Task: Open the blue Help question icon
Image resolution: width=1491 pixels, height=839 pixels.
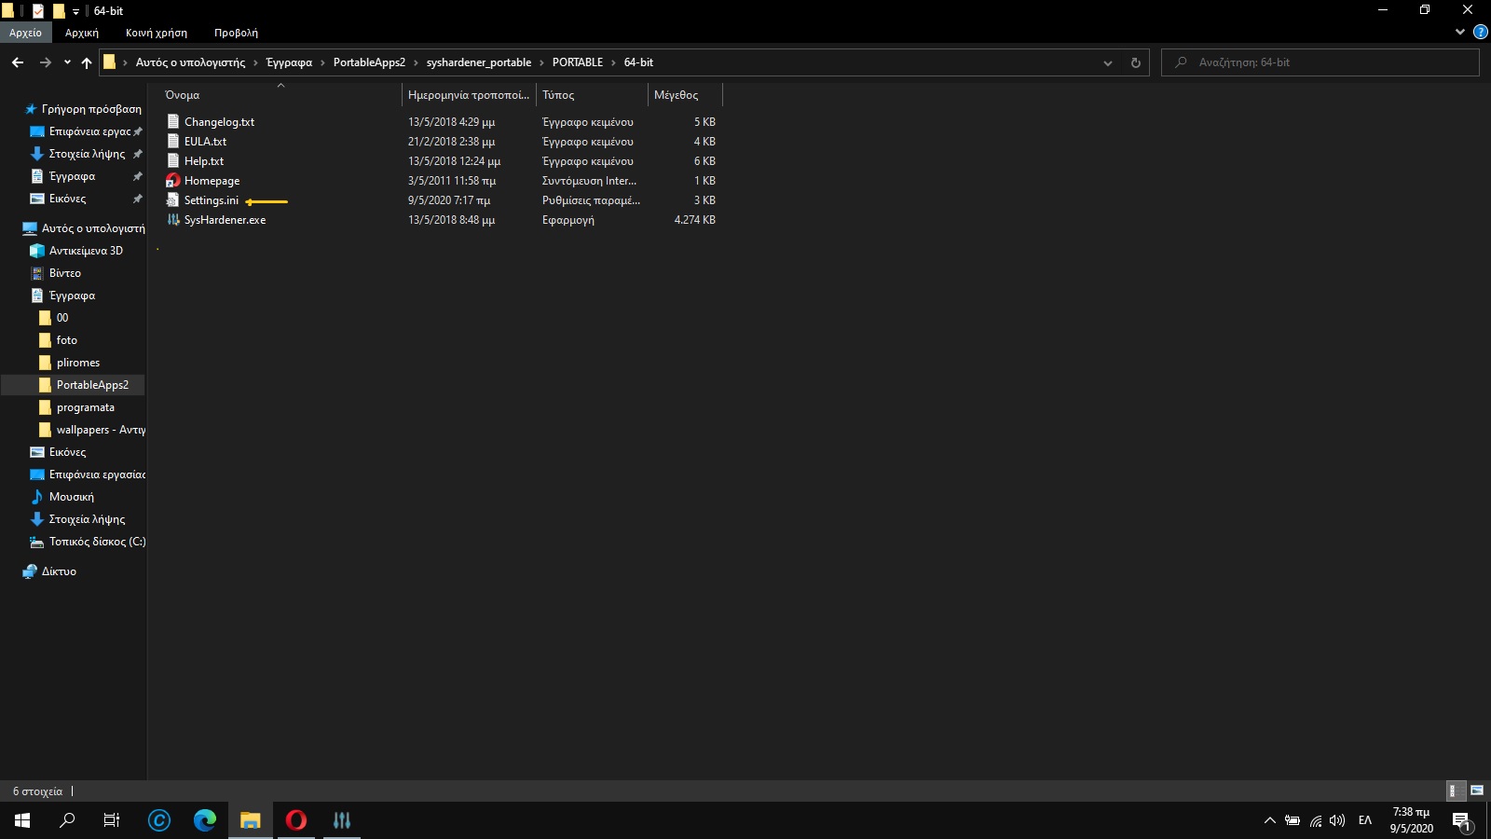Action: [1480, 32]
